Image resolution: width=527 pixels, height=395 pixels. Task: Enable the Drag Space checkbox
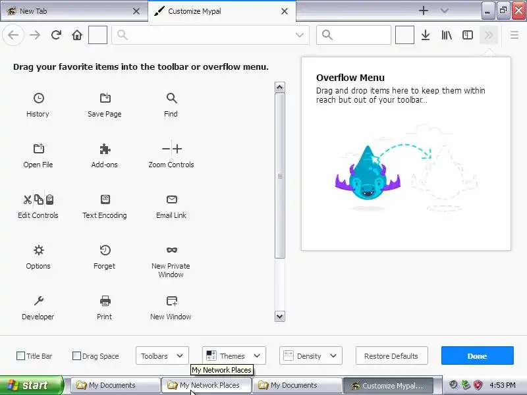[x=76, y=356]
